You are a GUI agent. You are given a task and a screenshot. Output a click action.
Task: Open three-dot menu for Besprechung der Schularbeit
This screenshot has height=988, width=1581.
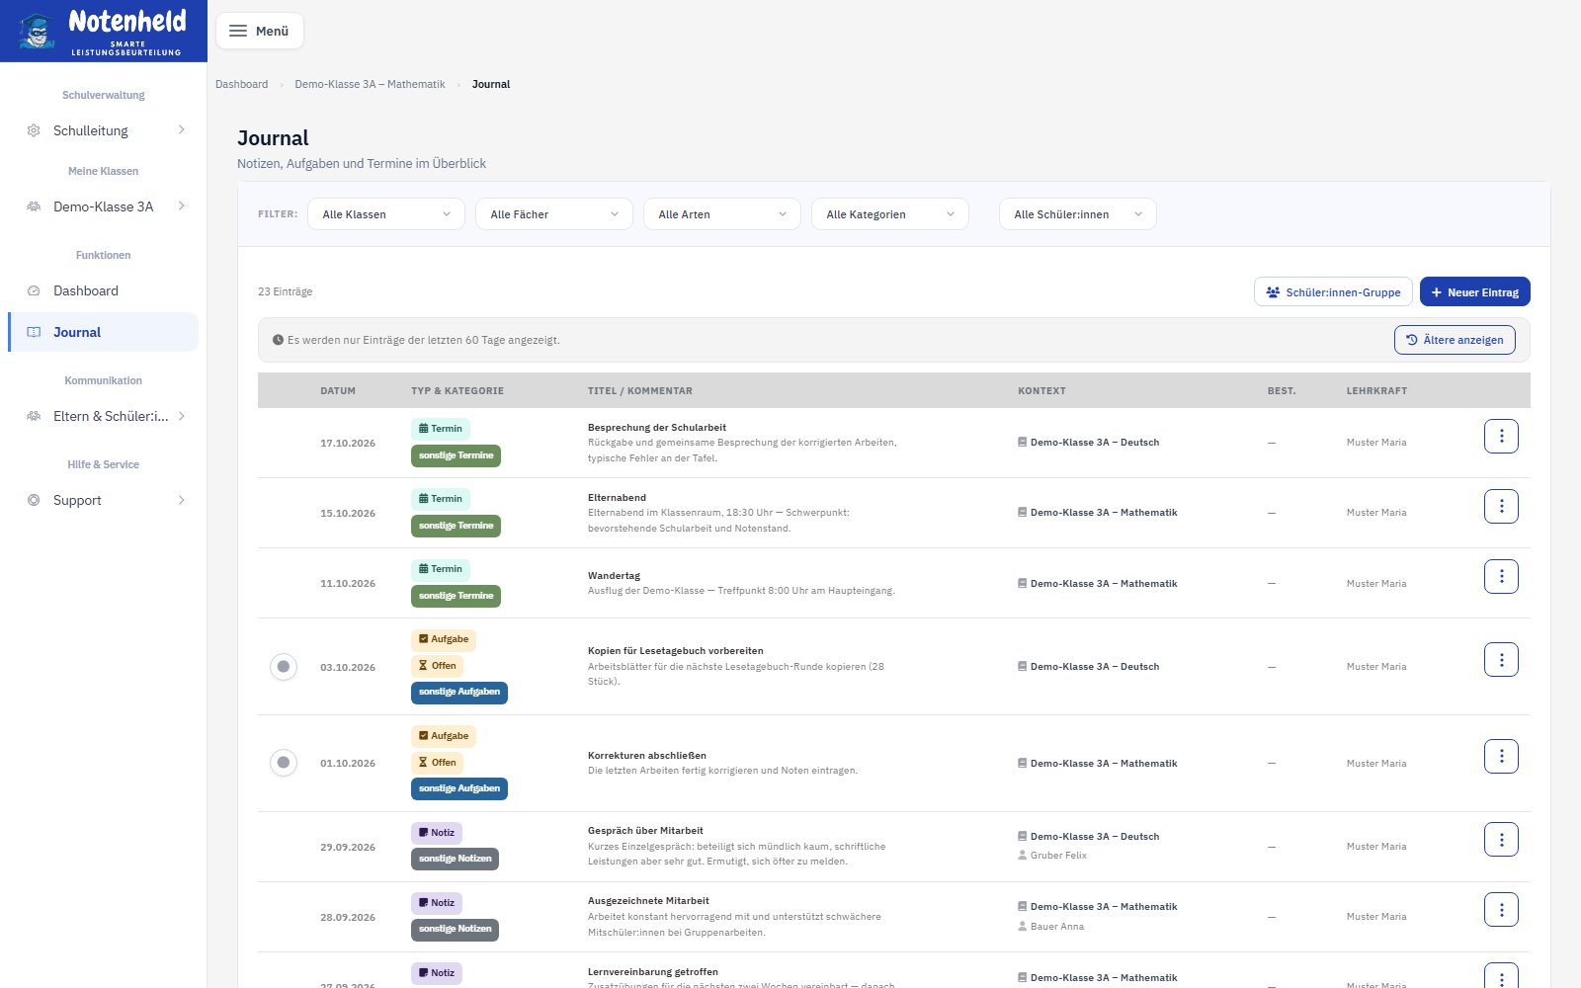coord(1501,436)
